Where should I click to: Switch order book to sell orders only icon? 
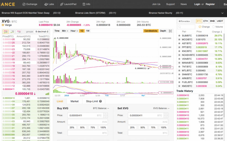[19, 32]
